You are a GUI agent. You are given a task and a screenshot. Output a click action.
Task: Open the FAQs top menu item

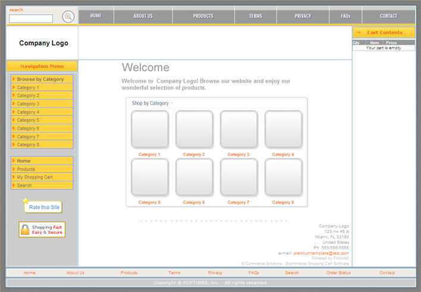click(345, 16)
